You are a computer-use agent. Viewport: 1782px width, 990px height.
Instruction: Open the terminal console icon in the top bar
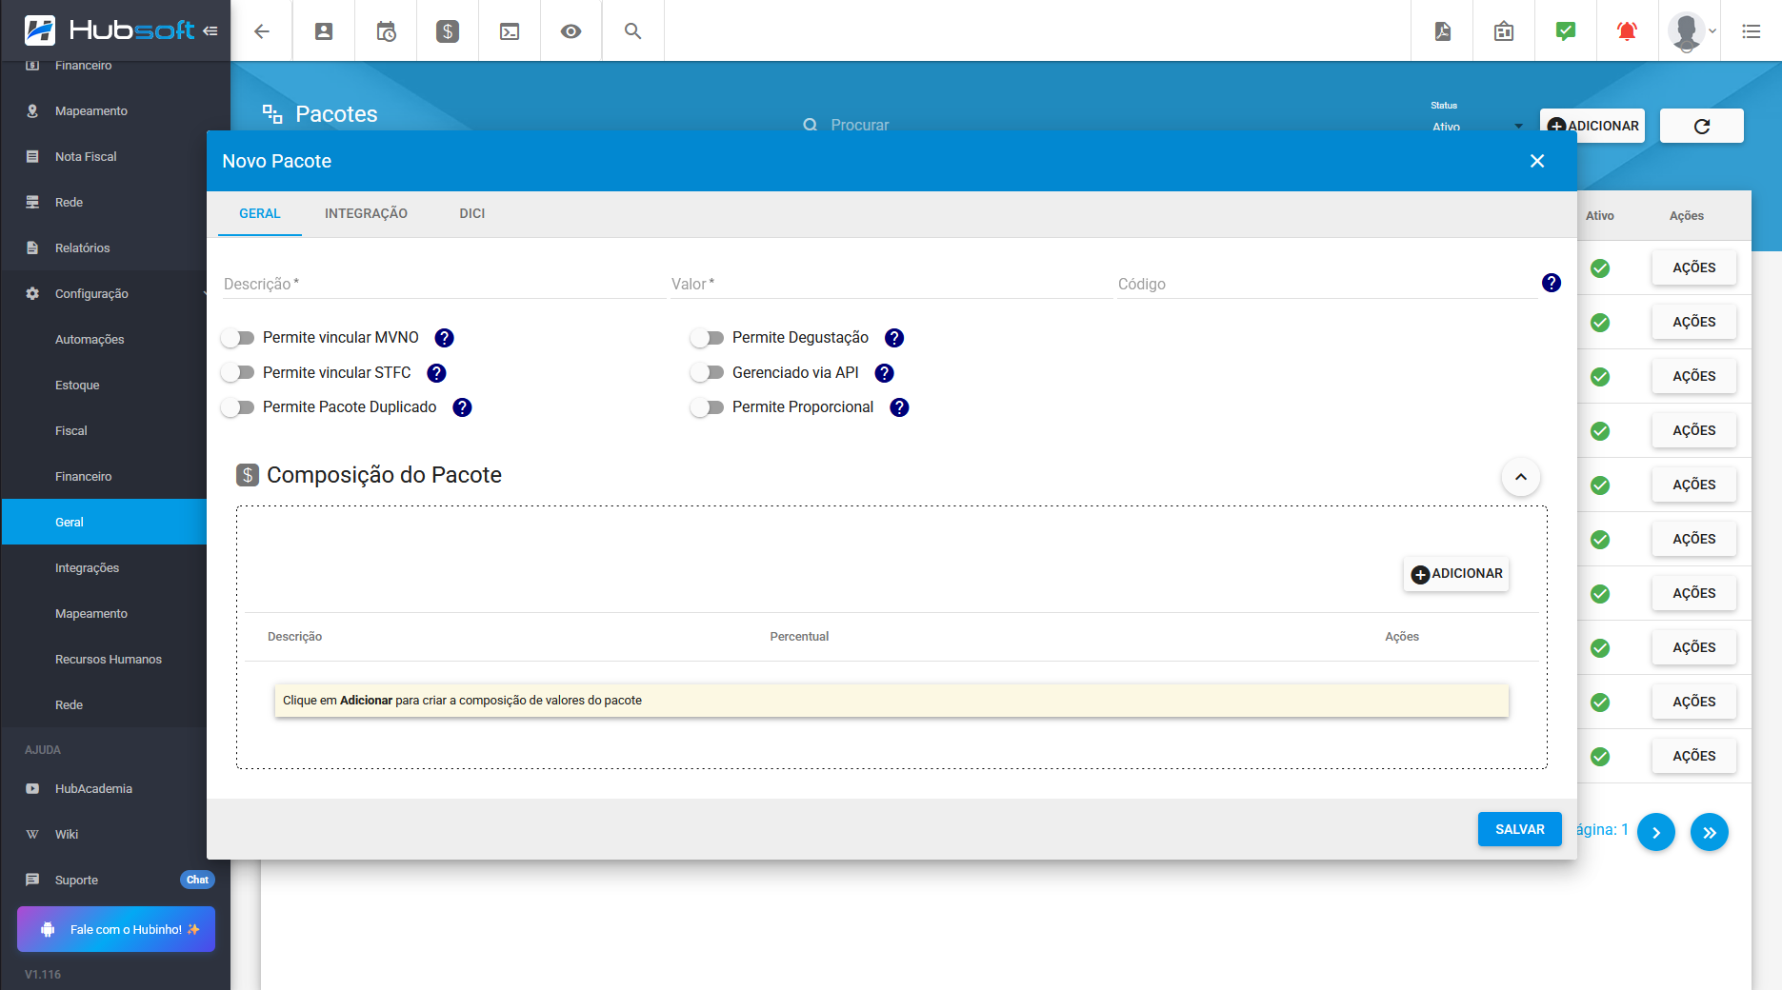click(509, 30)
